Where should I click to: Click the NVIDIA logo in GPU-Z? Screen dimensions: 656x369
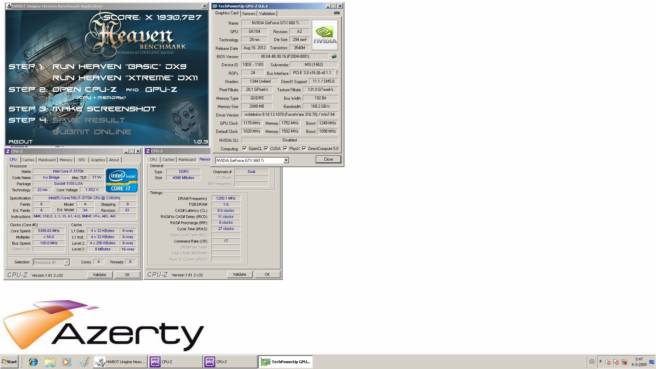pyautogui.click(x=325, y=35)
